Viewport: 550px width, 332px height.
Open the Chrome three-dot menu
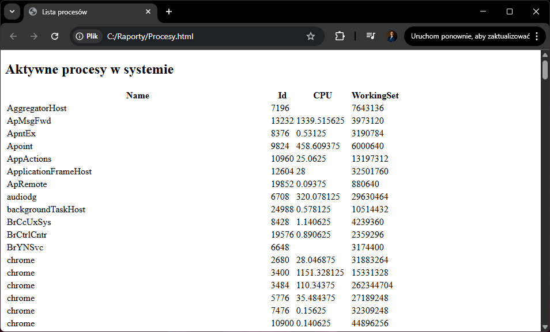(537, 36)
